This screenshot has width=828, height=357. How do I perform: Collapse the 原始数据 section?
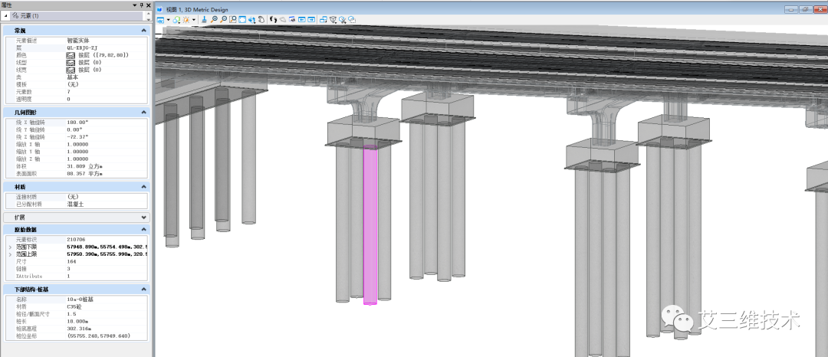pyautogui.click(x=144, y=229)
